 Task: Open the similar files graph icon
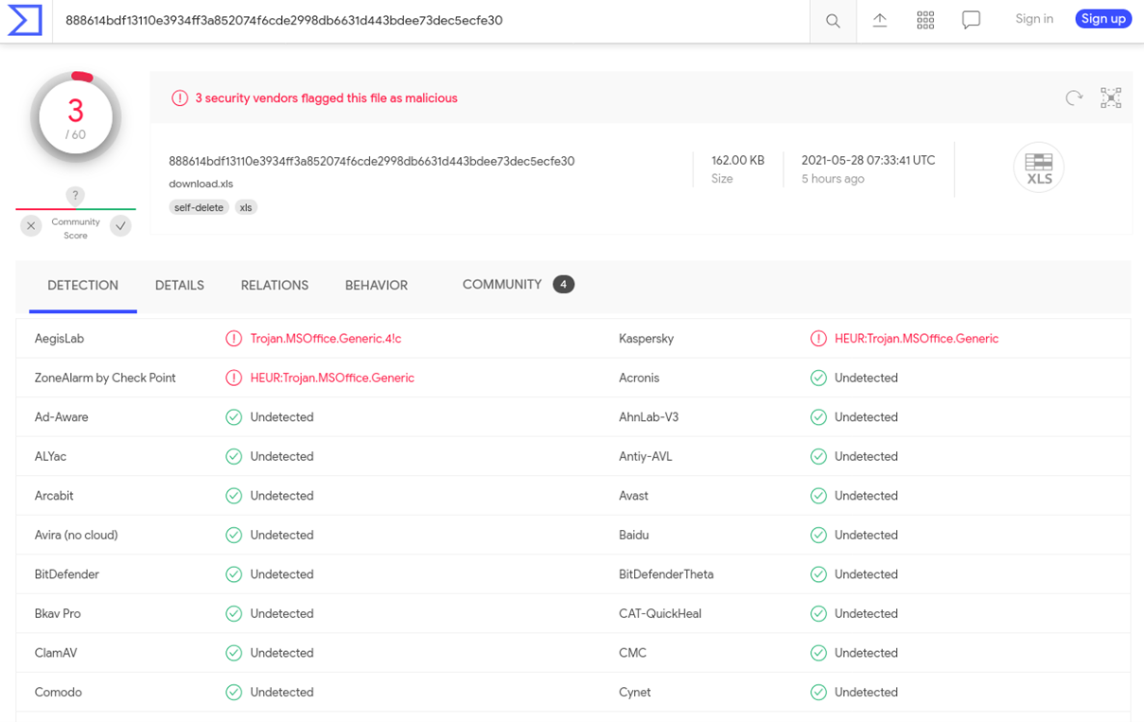click(x=1111, y=97)
